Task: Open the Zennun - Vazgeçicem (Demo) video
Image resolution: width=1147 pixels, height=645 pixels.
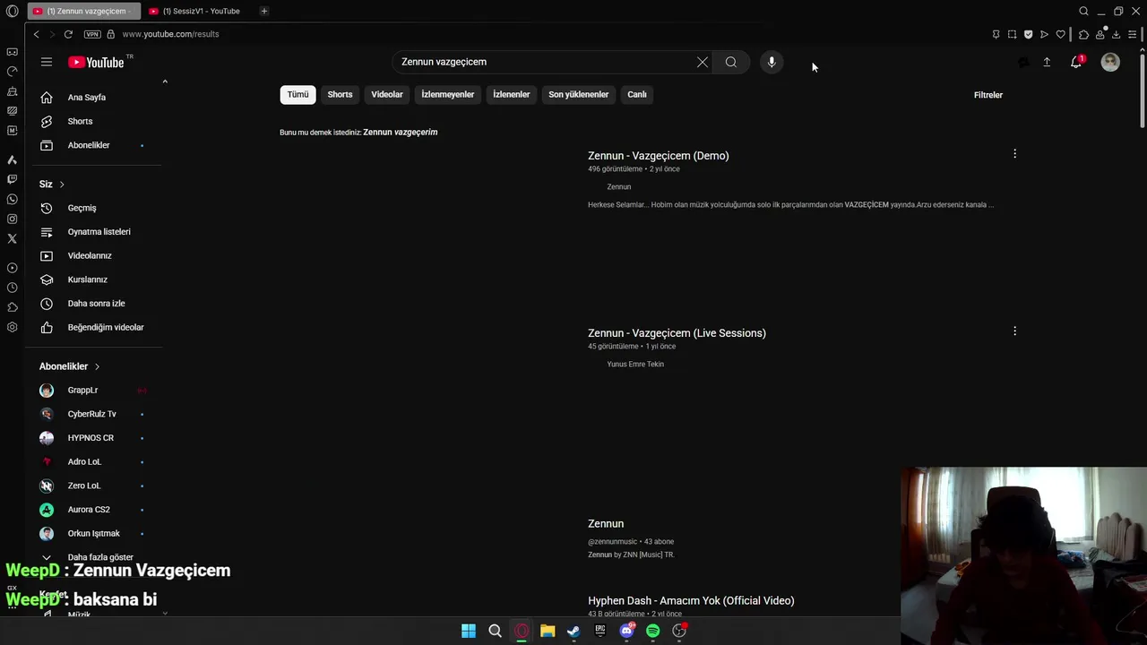Action: point(659,156)
